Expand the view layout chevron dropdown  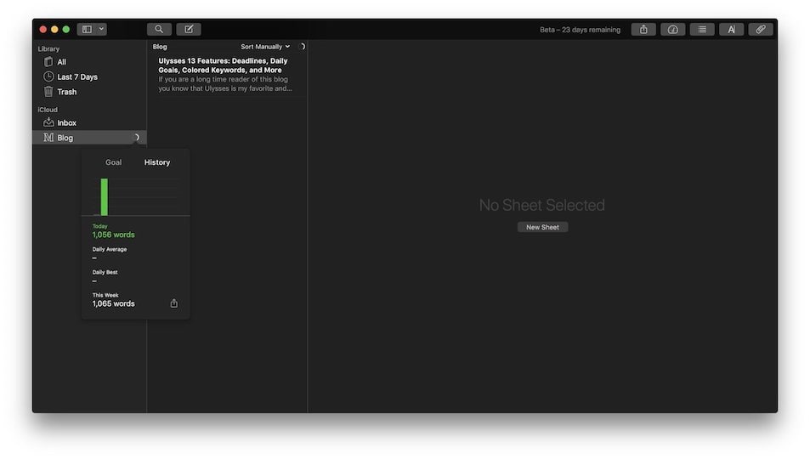102,29
